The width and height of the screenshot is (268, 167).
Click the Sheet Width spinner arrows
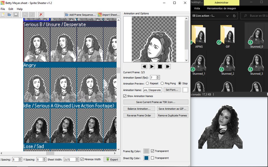(x=77, y=159)
